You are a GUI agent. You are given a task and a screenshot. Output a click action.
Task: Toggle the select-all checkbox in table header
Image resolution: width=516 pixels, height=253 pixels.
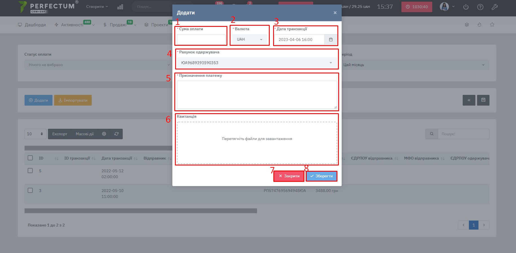(x=30, y=158)
